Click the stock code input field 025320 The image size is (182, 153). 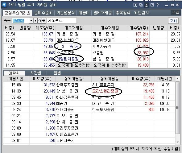21,21
